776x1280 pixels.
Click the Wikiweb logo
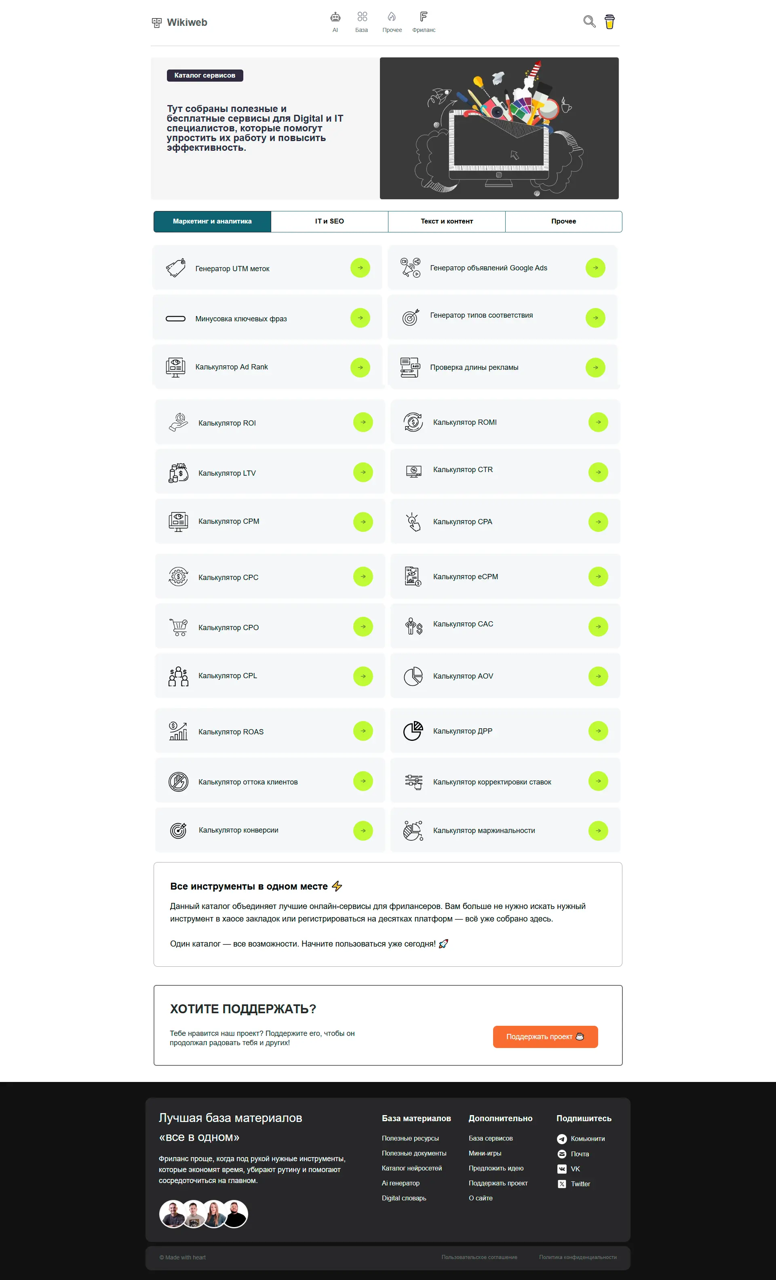click(x=181, y=22)
